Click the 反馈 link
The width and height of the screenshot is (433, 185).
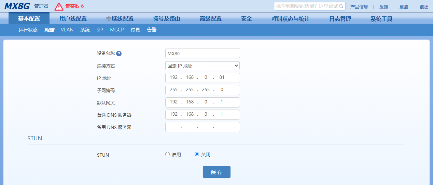pos(384,7)
